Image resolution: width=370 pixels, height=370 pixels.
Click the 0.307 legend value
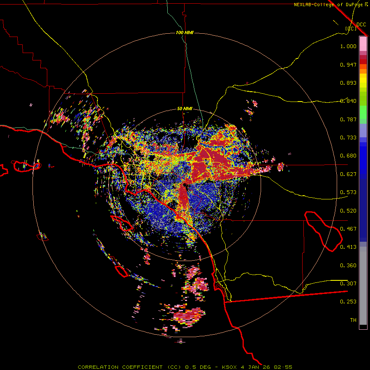click(x=348, y=284)
